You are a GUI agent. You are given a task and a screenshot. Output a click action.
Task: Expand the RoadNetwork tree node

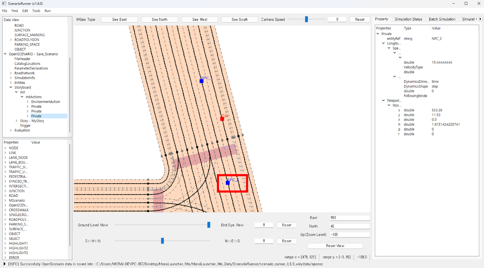coord(11,73)
